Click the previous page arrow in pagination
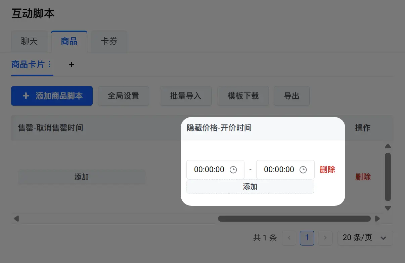 (289, 238)
